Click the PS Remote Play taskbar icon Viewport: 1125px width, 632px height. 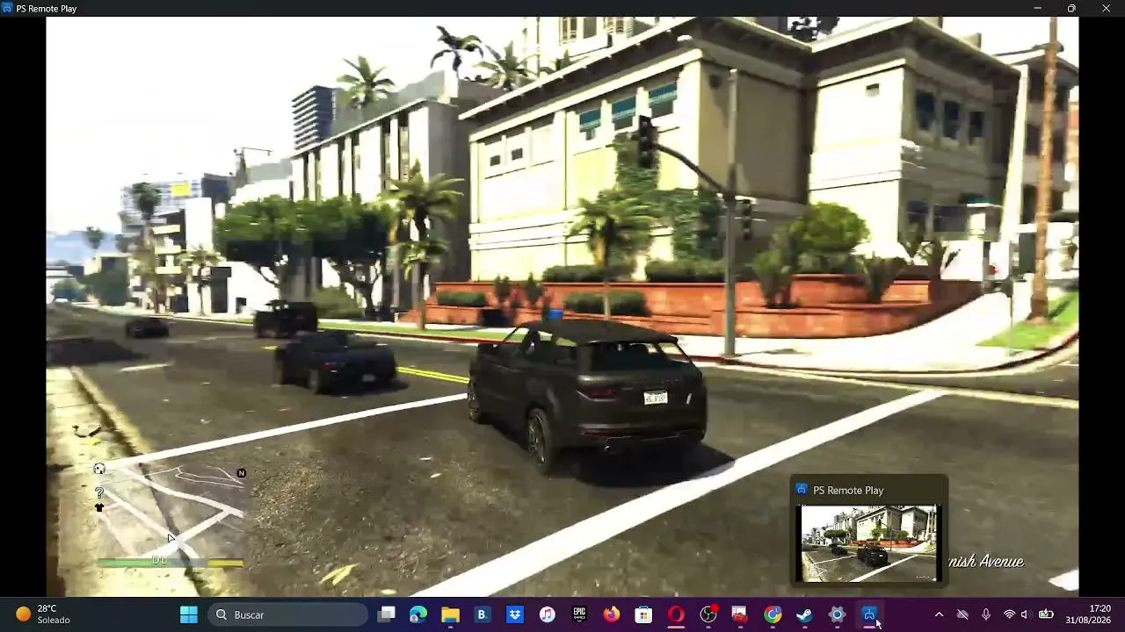click(x=869, y=614)
